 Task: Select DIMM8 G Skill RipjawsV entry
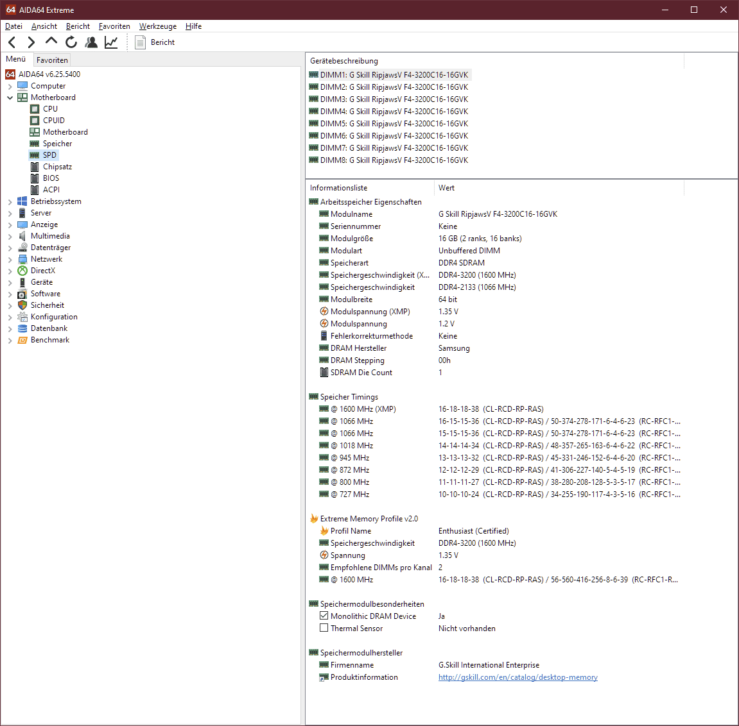click(389, 160)
